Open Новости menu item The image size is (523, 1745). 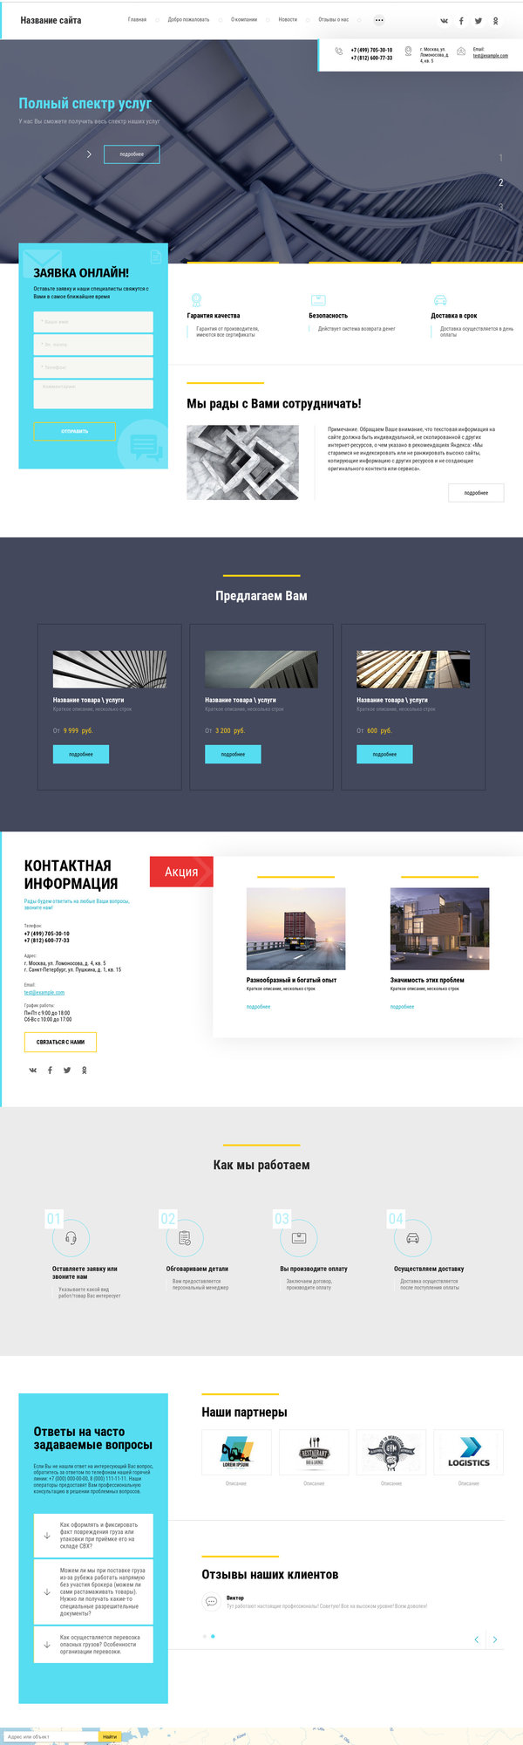[288, 19]
